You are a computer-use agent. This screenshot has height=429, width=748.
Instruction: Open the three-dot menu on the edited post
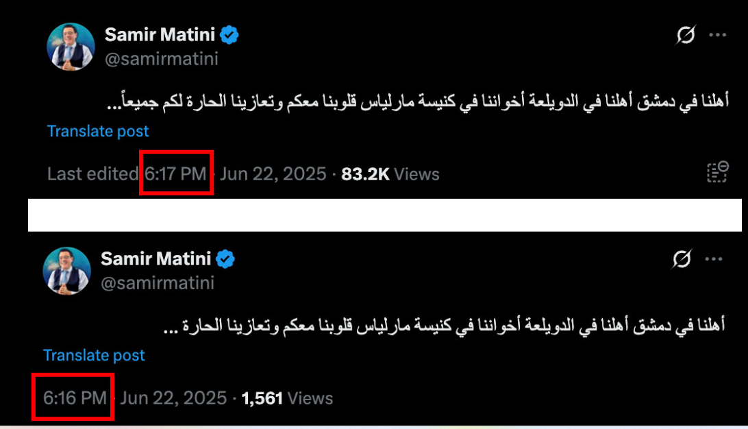717,35
